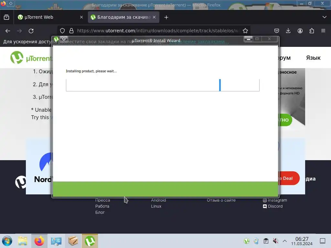Minimize the Firefox window

pyautogui.click(x=301, y=3)
